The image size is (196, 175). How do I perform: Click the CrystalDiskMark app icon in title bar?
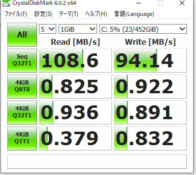tap(6, 3)
